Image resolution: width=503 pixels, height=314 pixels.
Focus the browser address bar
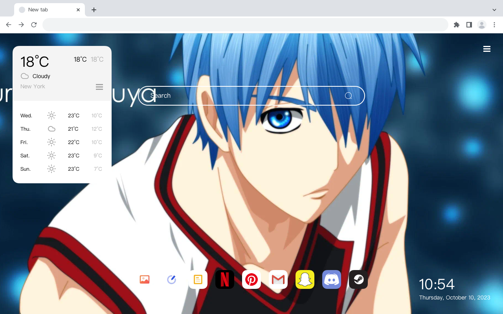245,25
